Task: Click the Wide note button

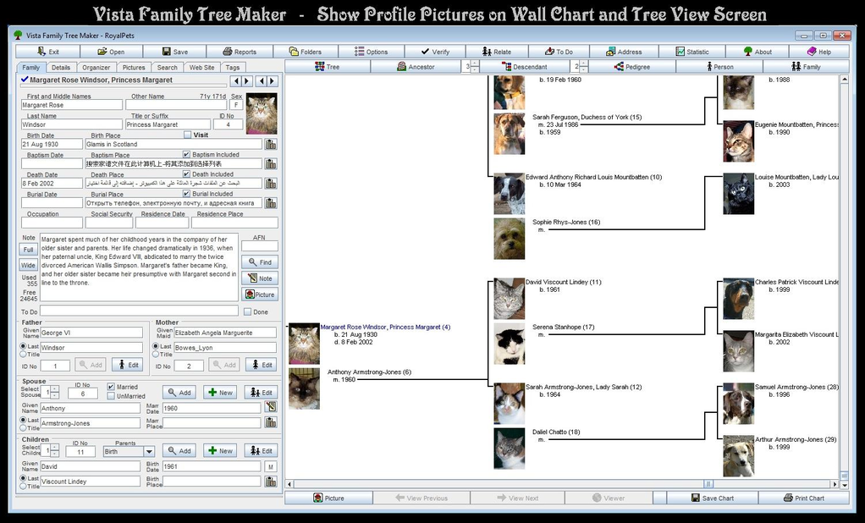Action: pyautogui.click(x=28, y=266)
